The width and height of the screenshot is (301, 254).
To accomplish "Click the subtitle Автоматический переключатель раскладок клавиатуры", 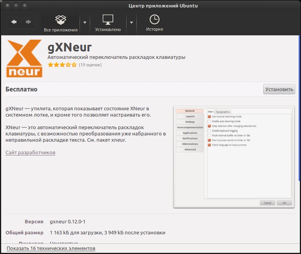I will coord(116,57).
